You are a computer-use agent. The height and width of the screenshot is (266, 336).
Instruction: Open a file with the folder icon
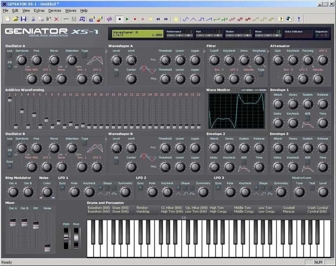(16, 19)
